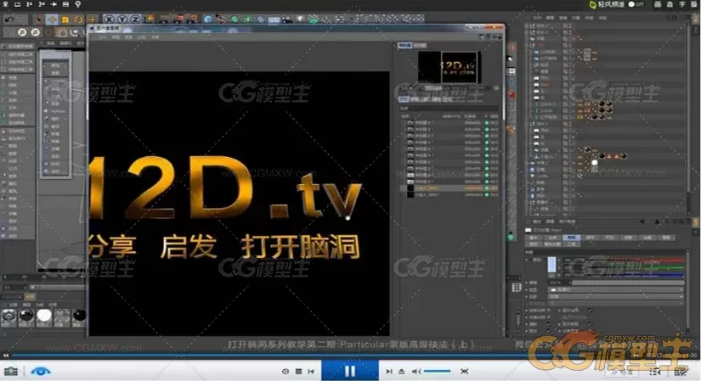Viewport: 701px width, 381px height.
Task: Skip to the next video track
Action: pyautogui.click(x=389, y=371)
